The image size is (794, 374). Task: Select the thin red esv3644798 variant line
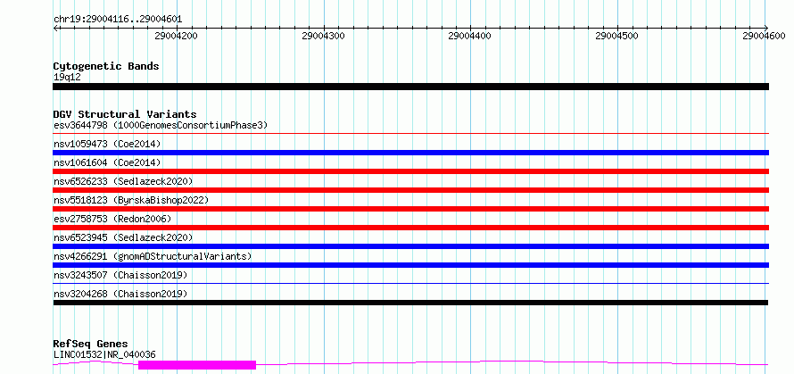(410, 134)
